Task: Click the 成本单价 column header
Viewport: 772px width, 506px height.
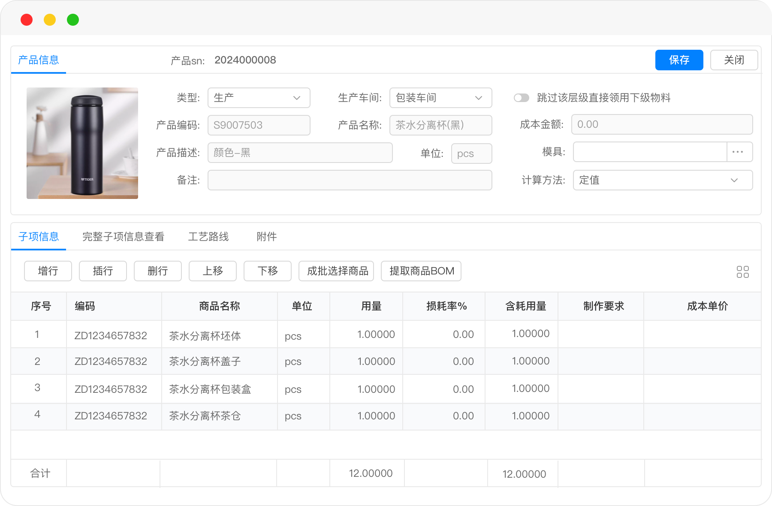Action: 703,306
